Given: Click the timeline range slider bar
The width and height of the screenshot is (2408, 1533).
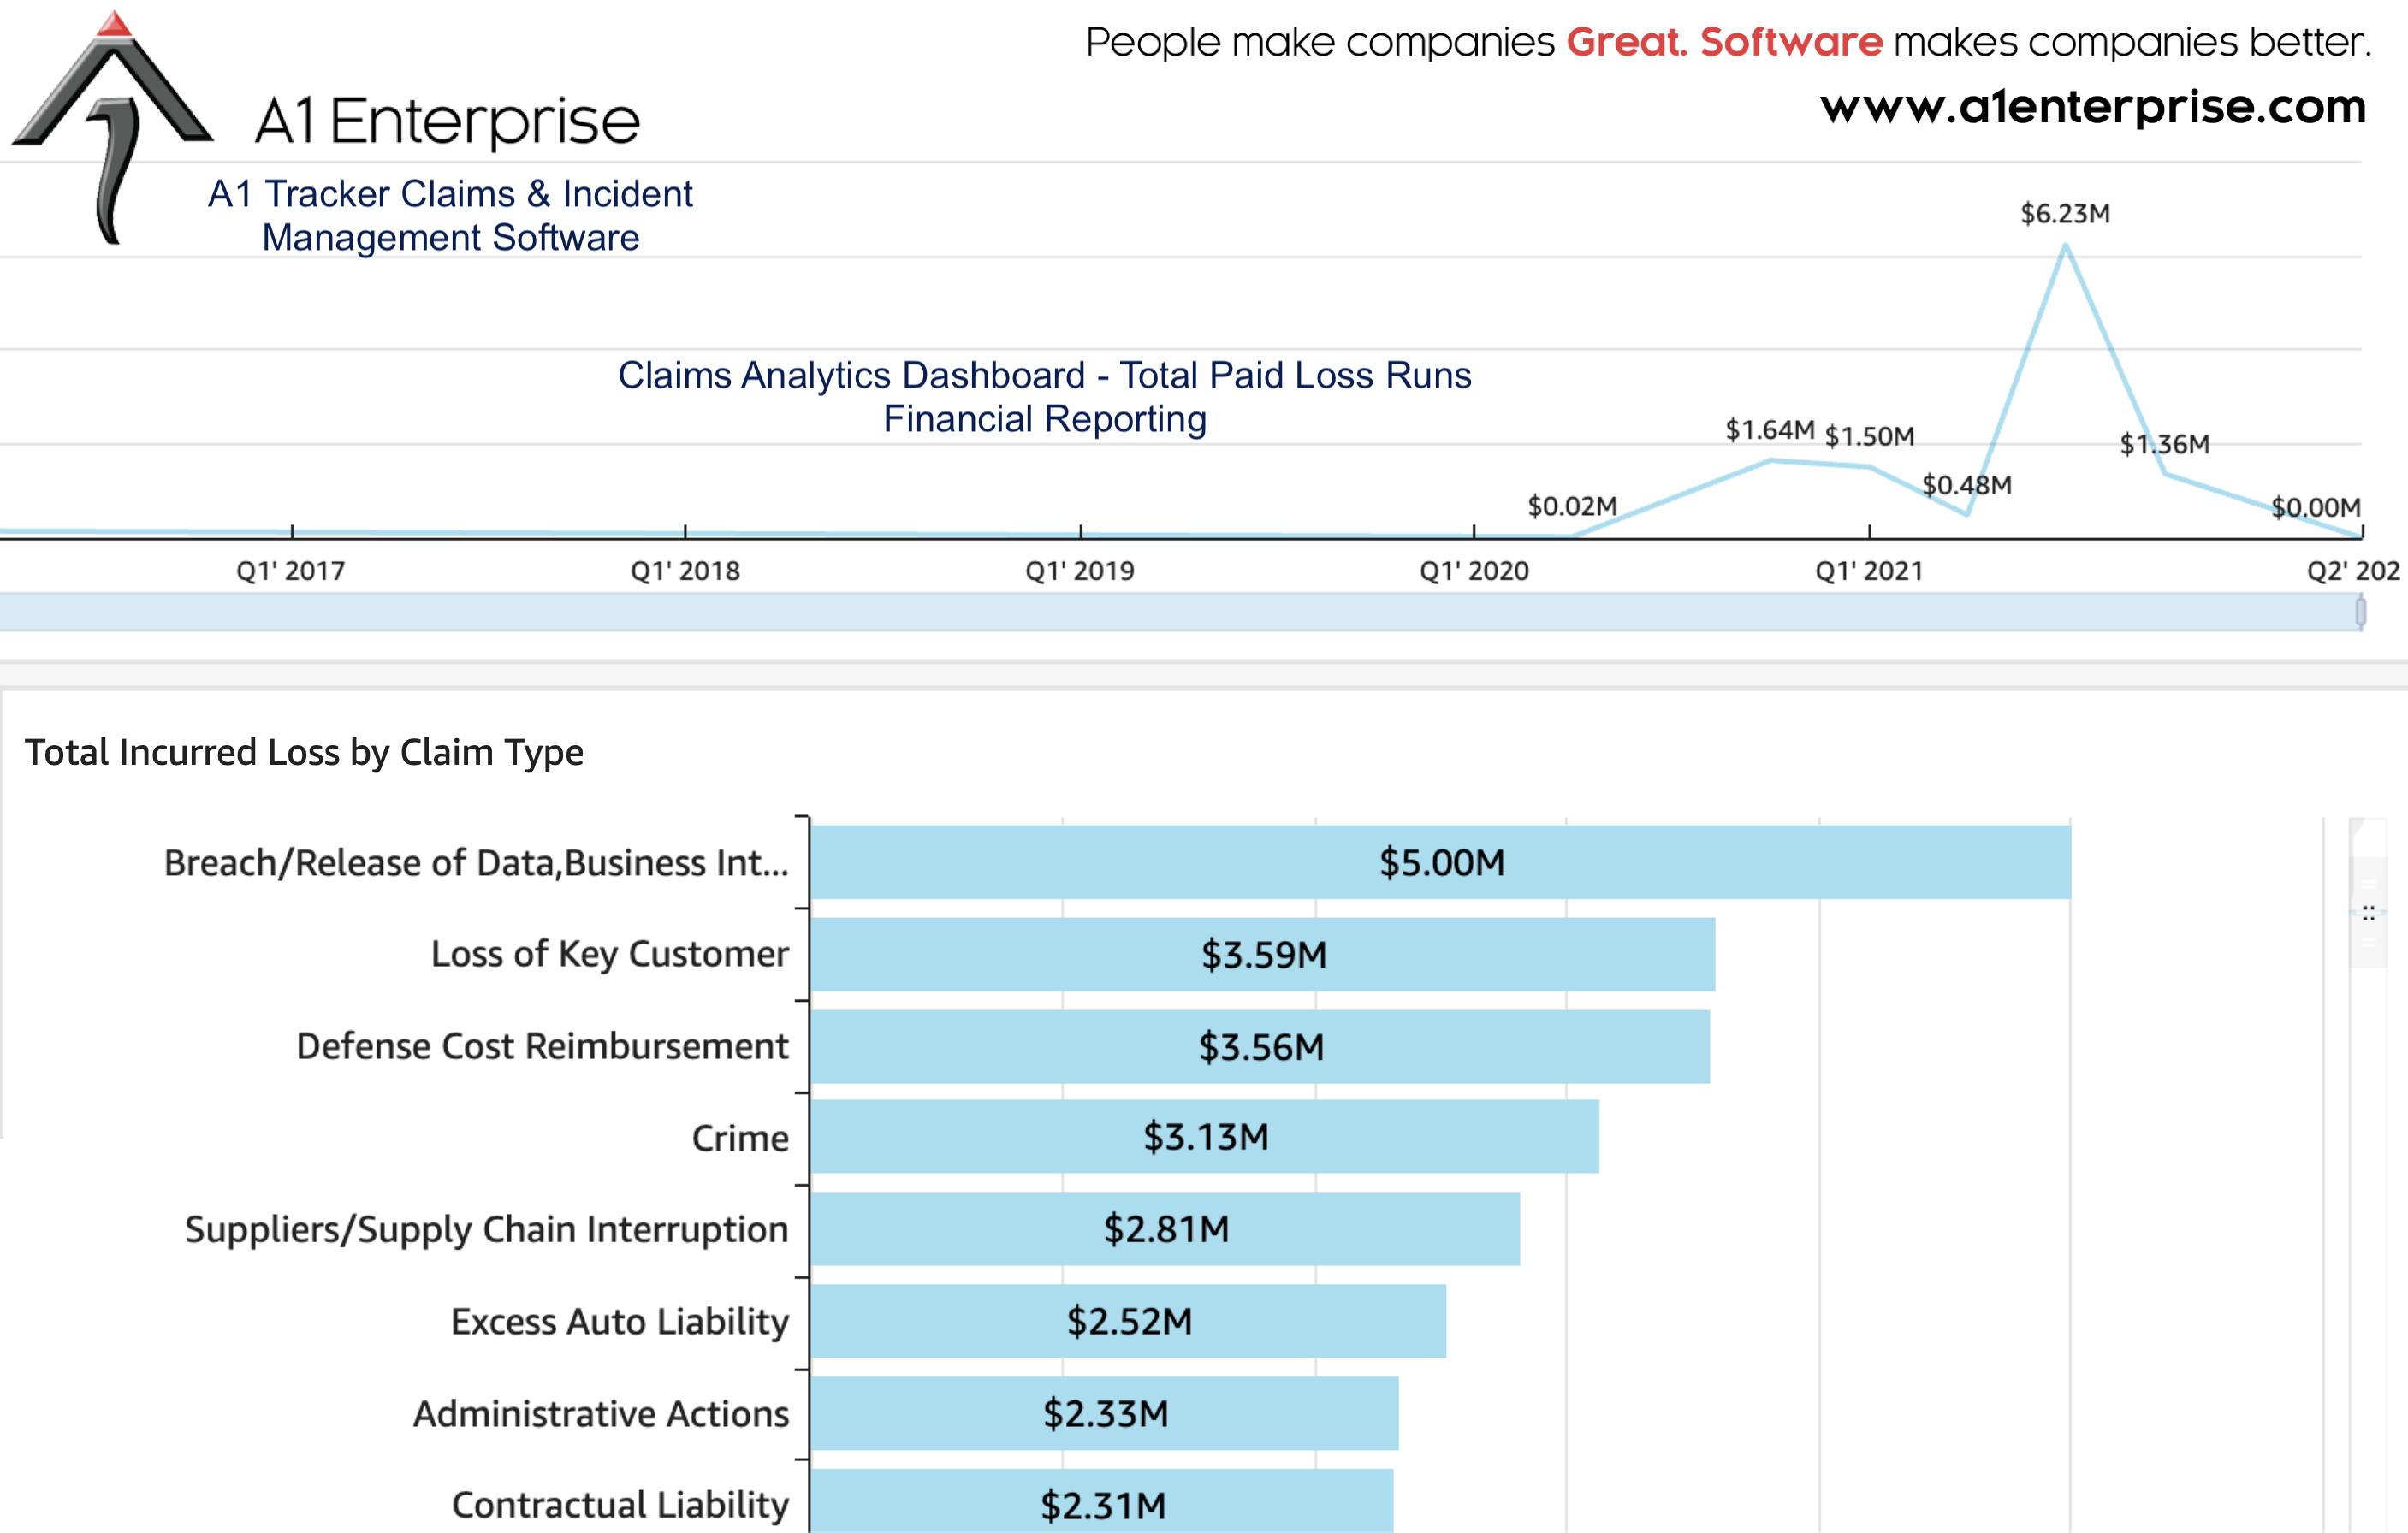Looking at the screenshot, I should [x=1180, y=612].
